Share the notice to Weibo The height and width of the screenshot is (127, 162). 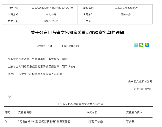tap(136, 45)
